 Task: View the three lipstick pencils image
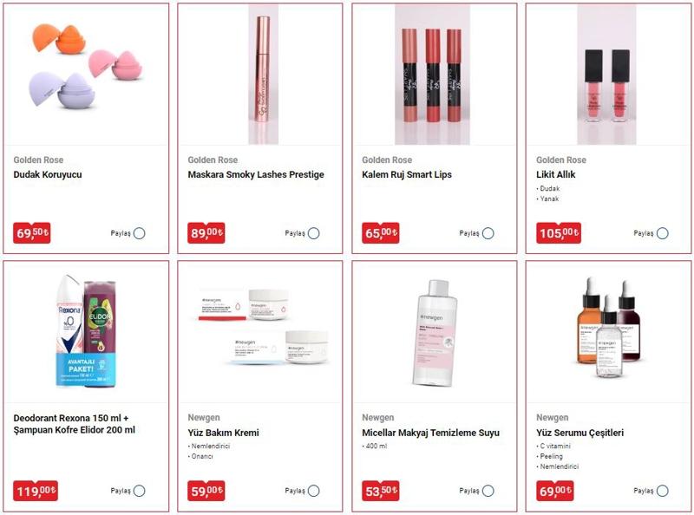point(432,75)
